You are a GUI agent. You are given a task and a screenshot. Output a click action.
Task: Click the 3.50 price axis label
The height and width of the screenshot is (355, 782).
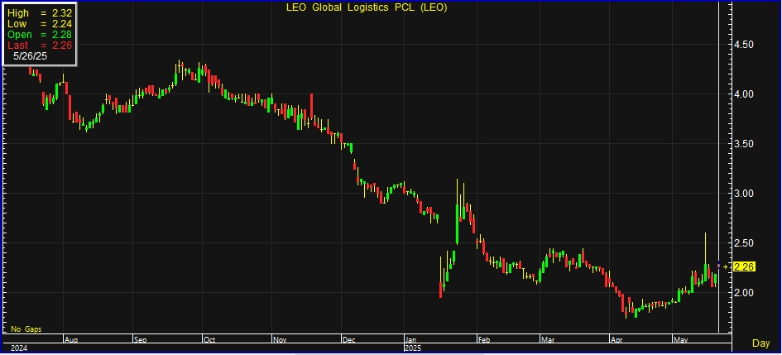click(744, 144)
